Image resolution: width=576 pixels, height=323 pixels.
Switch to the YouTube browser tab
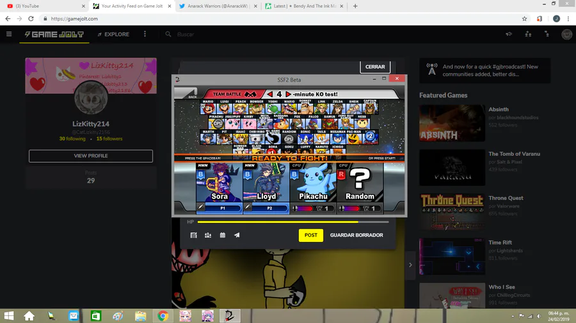(x=44, y=6)
